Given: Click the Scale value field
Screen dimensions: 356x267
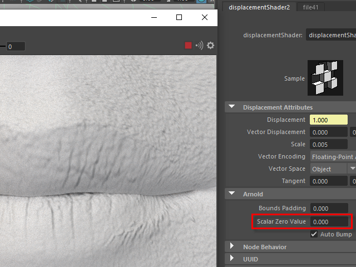Looking at the screenshot, I should pos(329,144).
